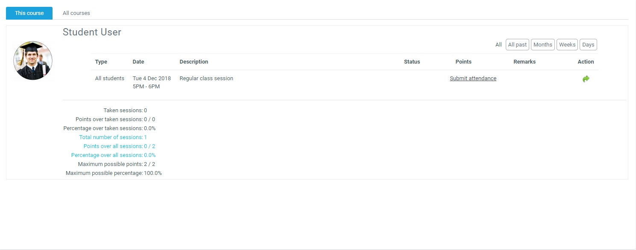The width and height of the screenshot is (636, 250).
Task: Click the Status column header
Action: [412, 62]
